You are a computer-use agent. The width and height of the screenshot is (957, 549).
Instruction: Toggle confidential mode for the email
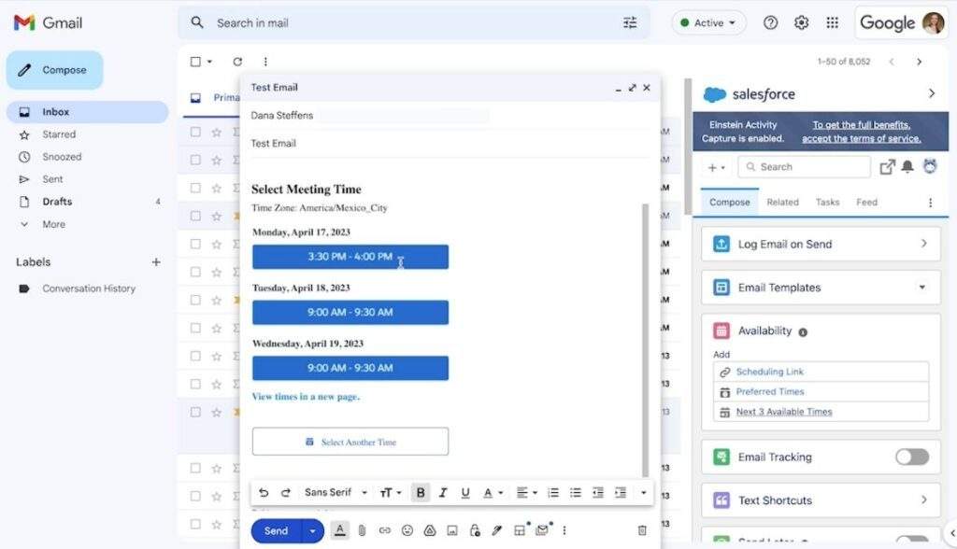474,530
